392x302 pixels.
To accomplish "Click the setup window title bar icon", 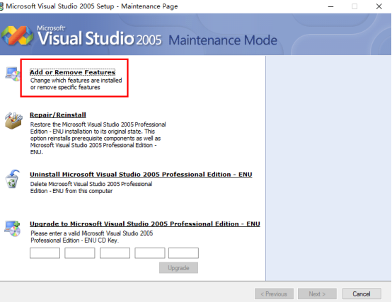I will point(1,6).
